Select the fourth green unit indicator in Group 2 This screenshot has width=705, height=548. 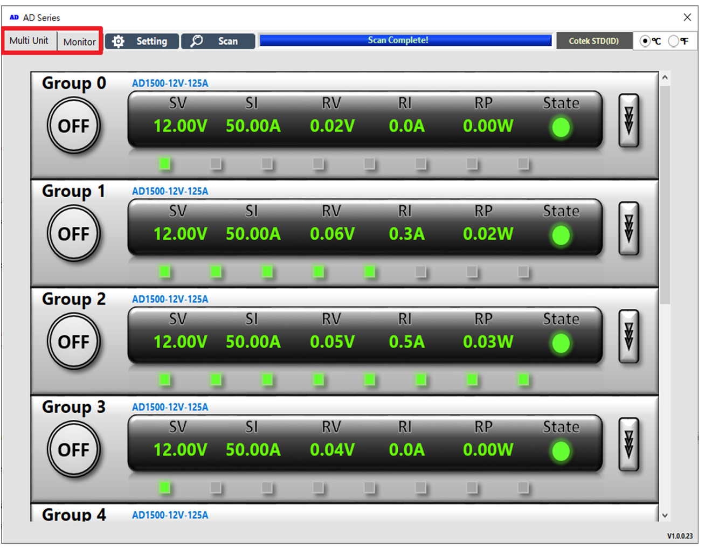[x=318, y=379]
